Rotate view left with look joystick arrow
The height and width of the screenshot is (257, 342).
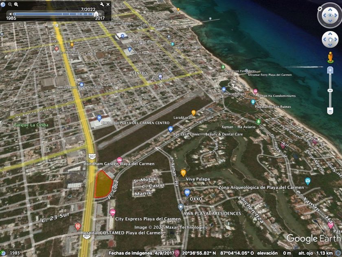point(324,16)
